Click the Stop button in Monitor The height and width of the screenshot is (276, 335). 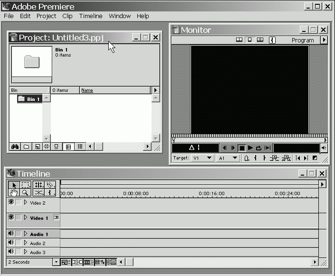[242, 148]
